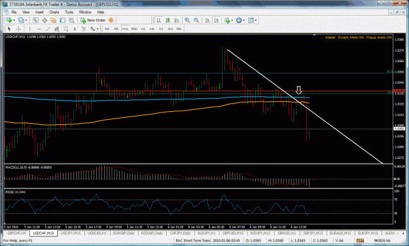Switch to M30 timeframe
Viewport: 409px width, 246px height.
click(134, 29)
